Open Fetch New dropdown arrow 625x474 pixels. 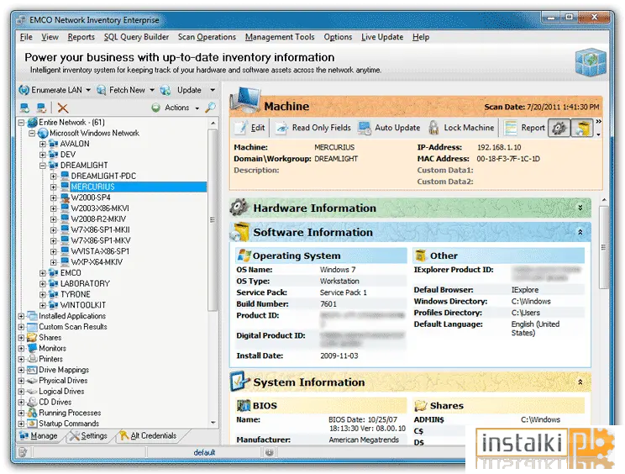tap(152, 91)
